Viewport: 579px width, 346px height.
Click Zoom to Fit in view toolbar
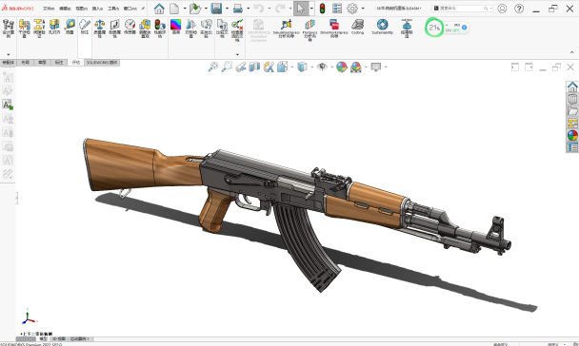tap(212, 67)
